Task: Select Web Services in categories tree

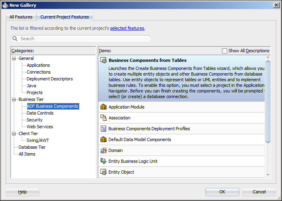Action: coord(40,127)
